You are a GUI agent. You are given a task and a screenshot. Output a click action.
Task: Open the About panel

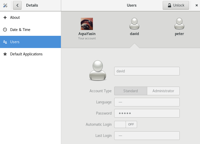(x=30, y=18)
